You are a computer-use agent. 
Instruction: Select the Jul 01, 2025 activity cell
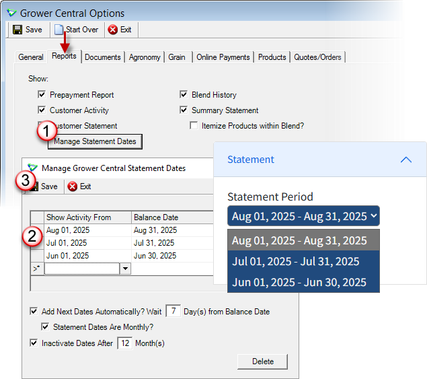coord(87,243)
